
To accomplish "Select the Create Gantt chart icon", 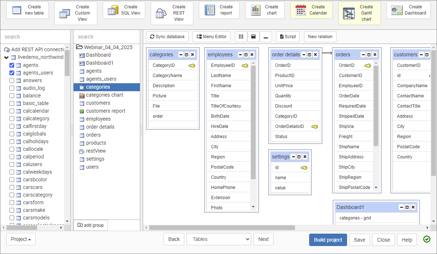I will (x=349, y=13).
